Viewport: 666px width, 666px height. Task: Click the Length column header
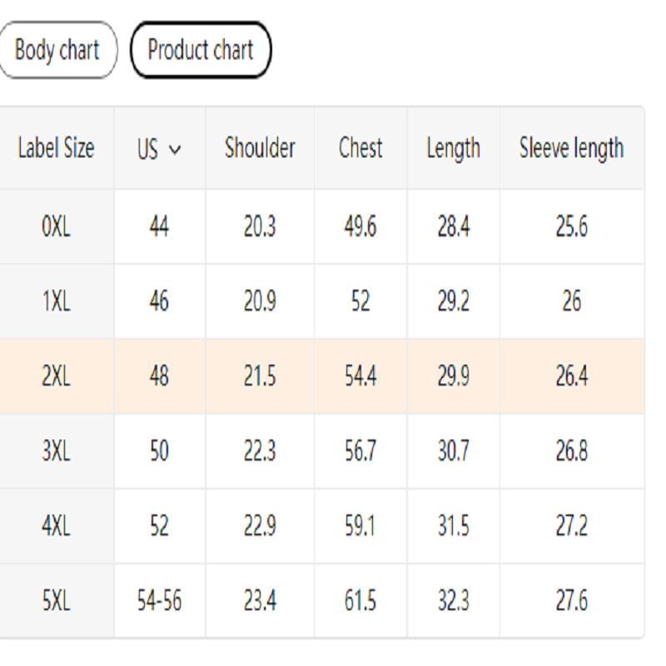point(453,148)
